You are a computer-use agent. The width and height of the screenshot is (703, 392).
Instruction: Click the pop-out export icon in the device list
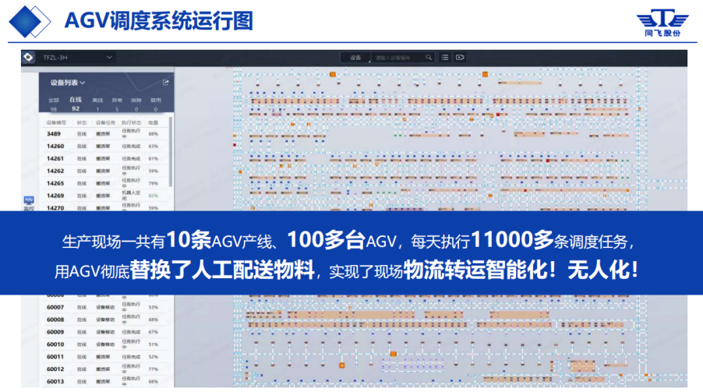point(165,83)
